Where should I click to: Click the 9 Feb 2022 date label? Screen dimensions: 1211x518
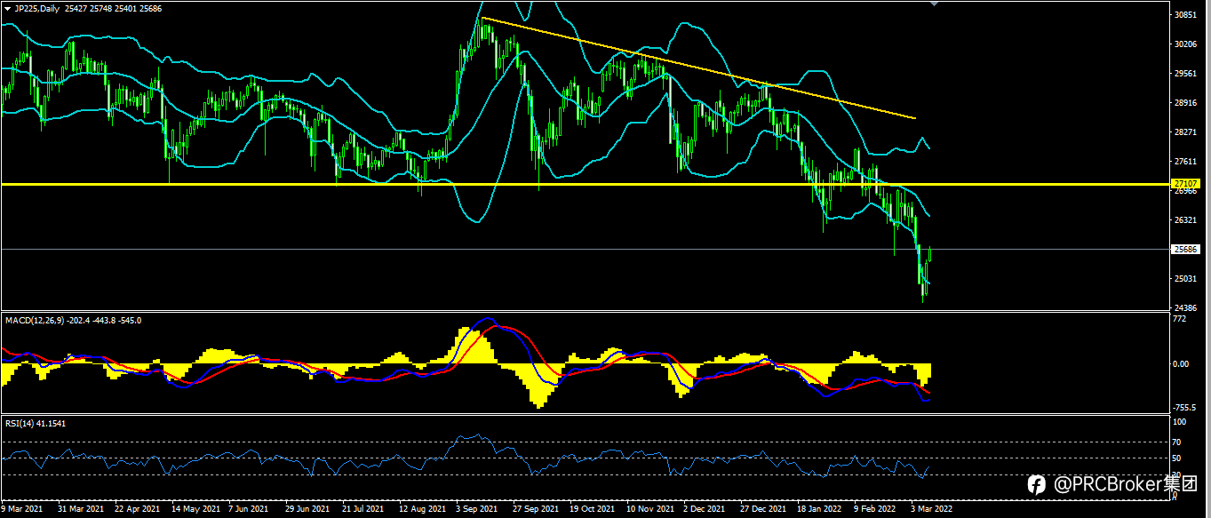[x=876, y=510]
